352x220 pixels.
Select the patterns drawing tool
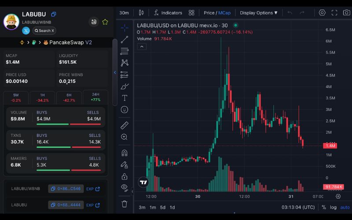[125, 63]
